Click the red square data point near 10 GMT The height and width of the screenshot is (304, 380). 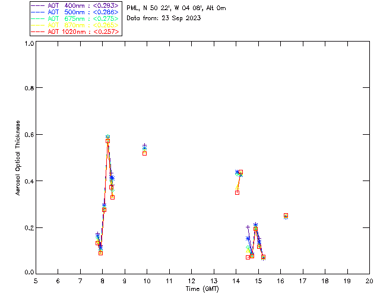(x=144, y=153)
